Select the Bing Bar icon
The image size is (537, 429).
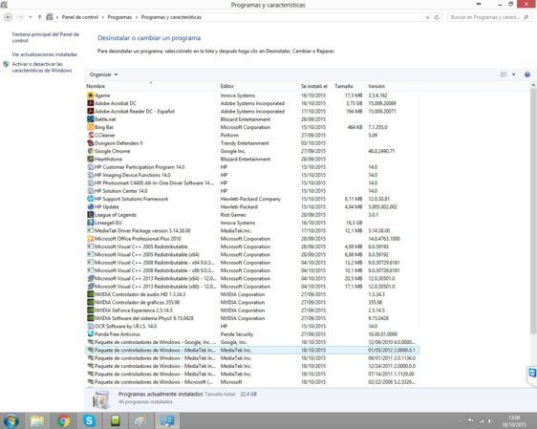[91, 127]
